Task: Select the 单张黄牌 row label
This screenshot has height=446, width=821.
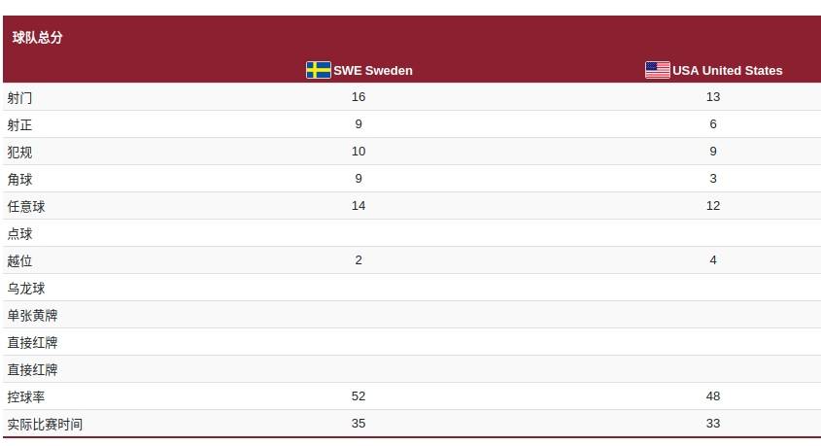Action: (32, 315)
